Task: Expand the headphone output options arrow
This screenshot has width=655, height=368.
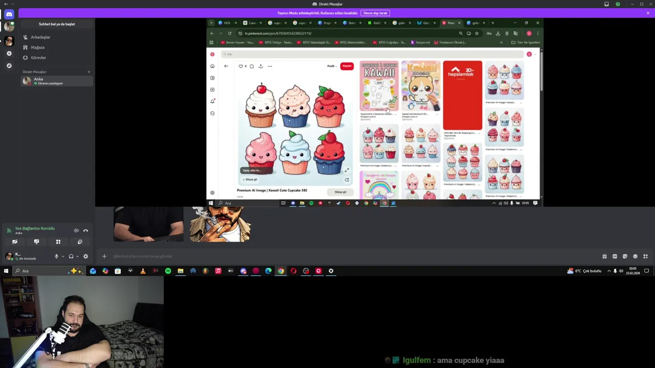Action: 77,256
